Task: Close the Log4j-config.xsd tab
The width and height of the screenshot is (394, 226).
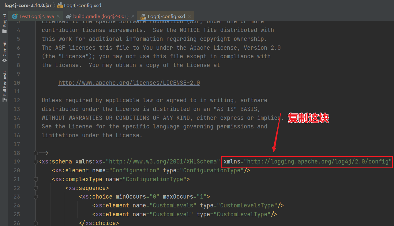Action: pos(189,16)
